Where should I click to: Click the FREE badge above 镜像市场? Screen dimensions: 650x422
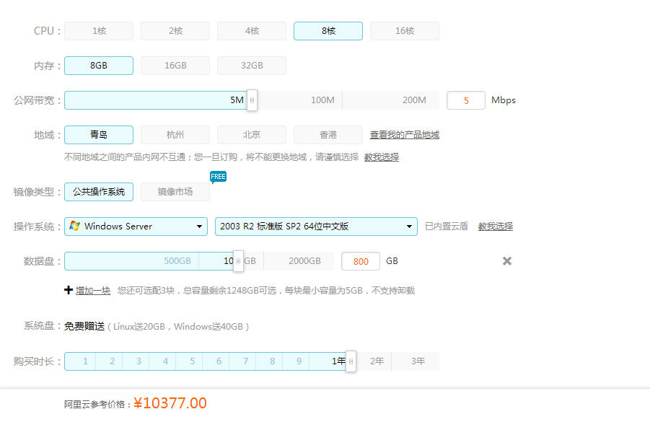(218, 176)
